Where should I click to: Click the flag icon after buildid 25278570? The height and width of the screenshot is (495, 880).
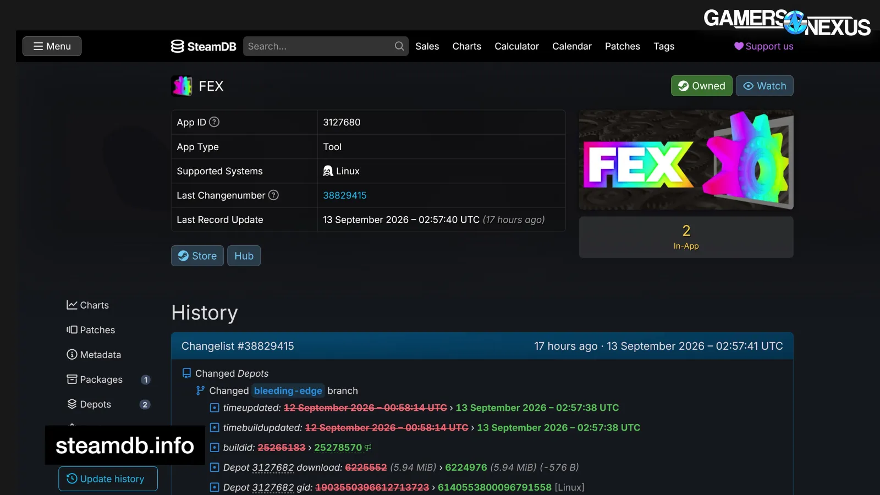[x=368, y=448]
